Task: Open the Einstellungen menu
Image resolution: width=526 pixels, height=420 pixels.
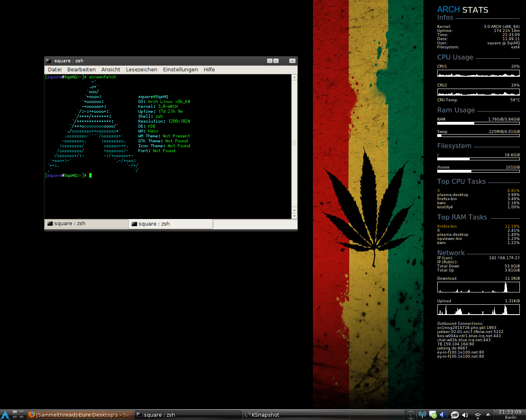Action: [180, 70]
